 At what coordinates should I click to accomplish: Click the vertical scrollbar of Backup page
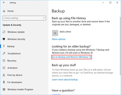point(120,46)
